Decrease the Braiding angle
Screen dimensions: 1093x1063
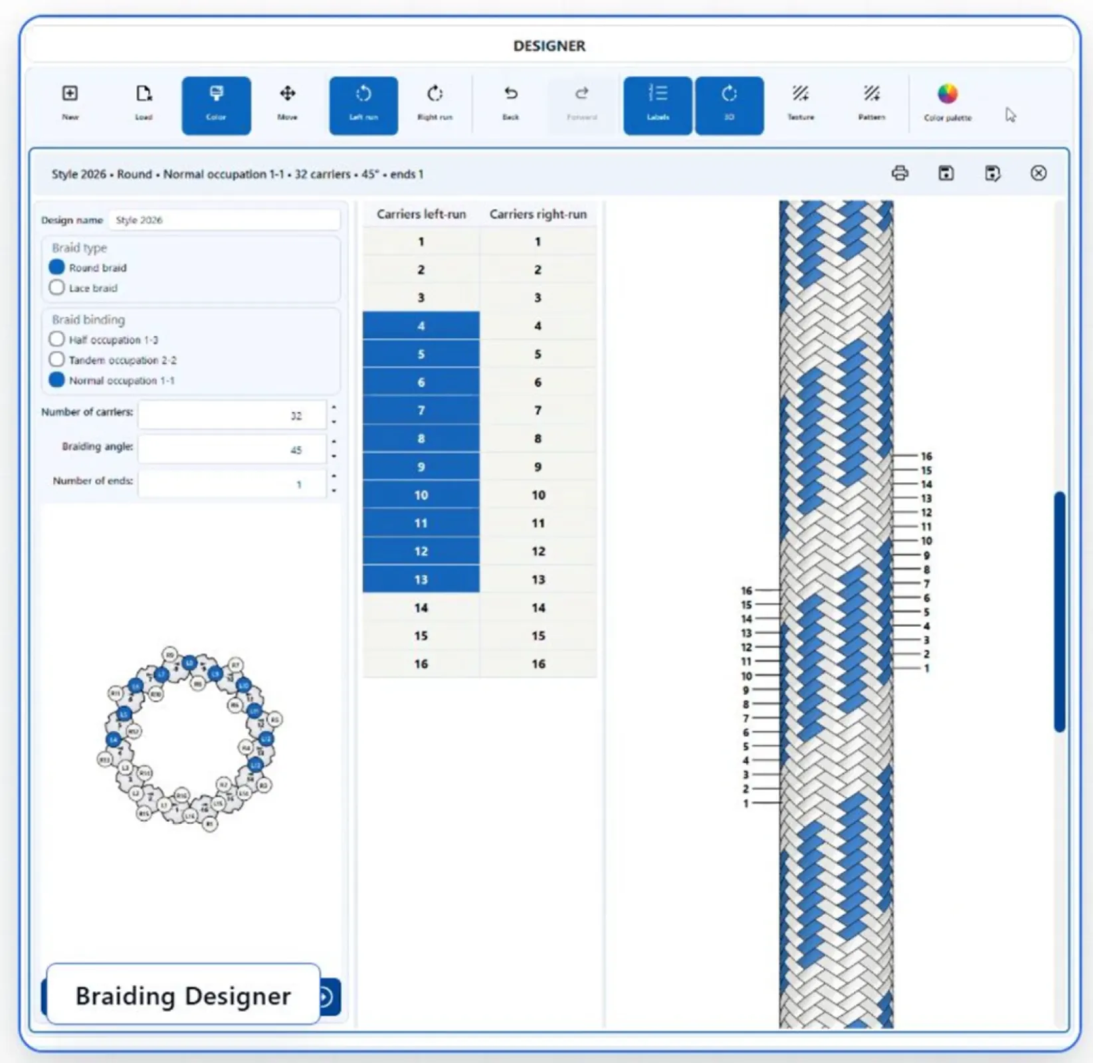coord(334,456)
